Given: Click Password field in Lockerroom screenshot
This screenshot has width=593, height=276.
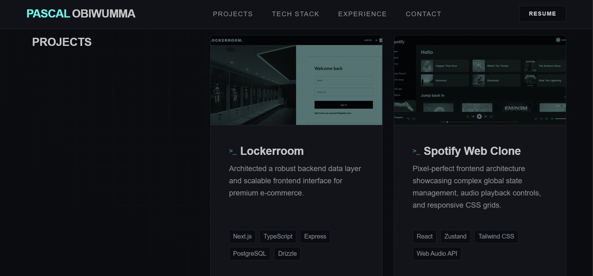Looking at the screenshot, I should coord(343,92).
